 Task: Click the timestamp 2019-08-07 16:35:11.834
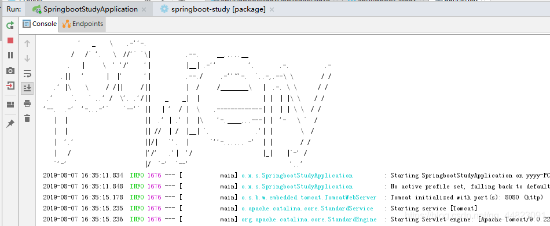[83, 176]
